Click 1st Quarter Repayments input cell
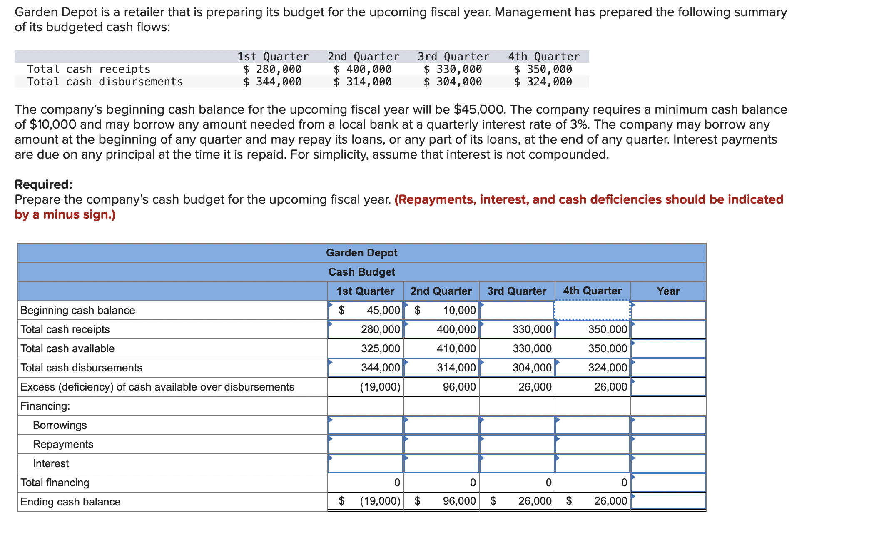The width and height of the screenshot is (869, 540). [x=366, y=444]
